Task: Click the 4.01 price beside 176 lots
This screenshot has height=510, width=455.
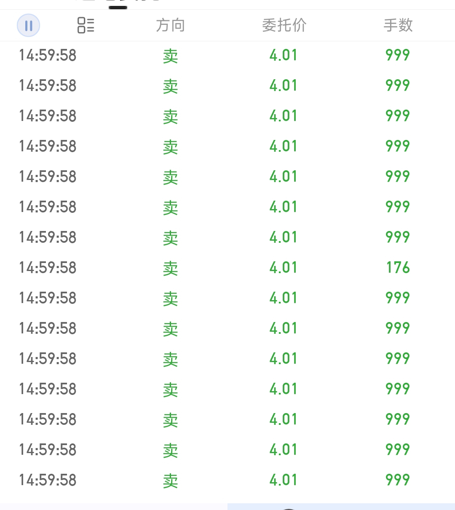Action: (x=284, y=268)
